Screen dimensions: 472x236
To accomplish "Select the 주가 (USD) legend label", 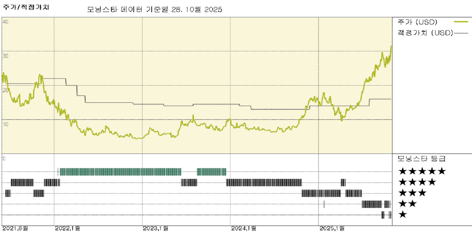I will coord(417,22).
